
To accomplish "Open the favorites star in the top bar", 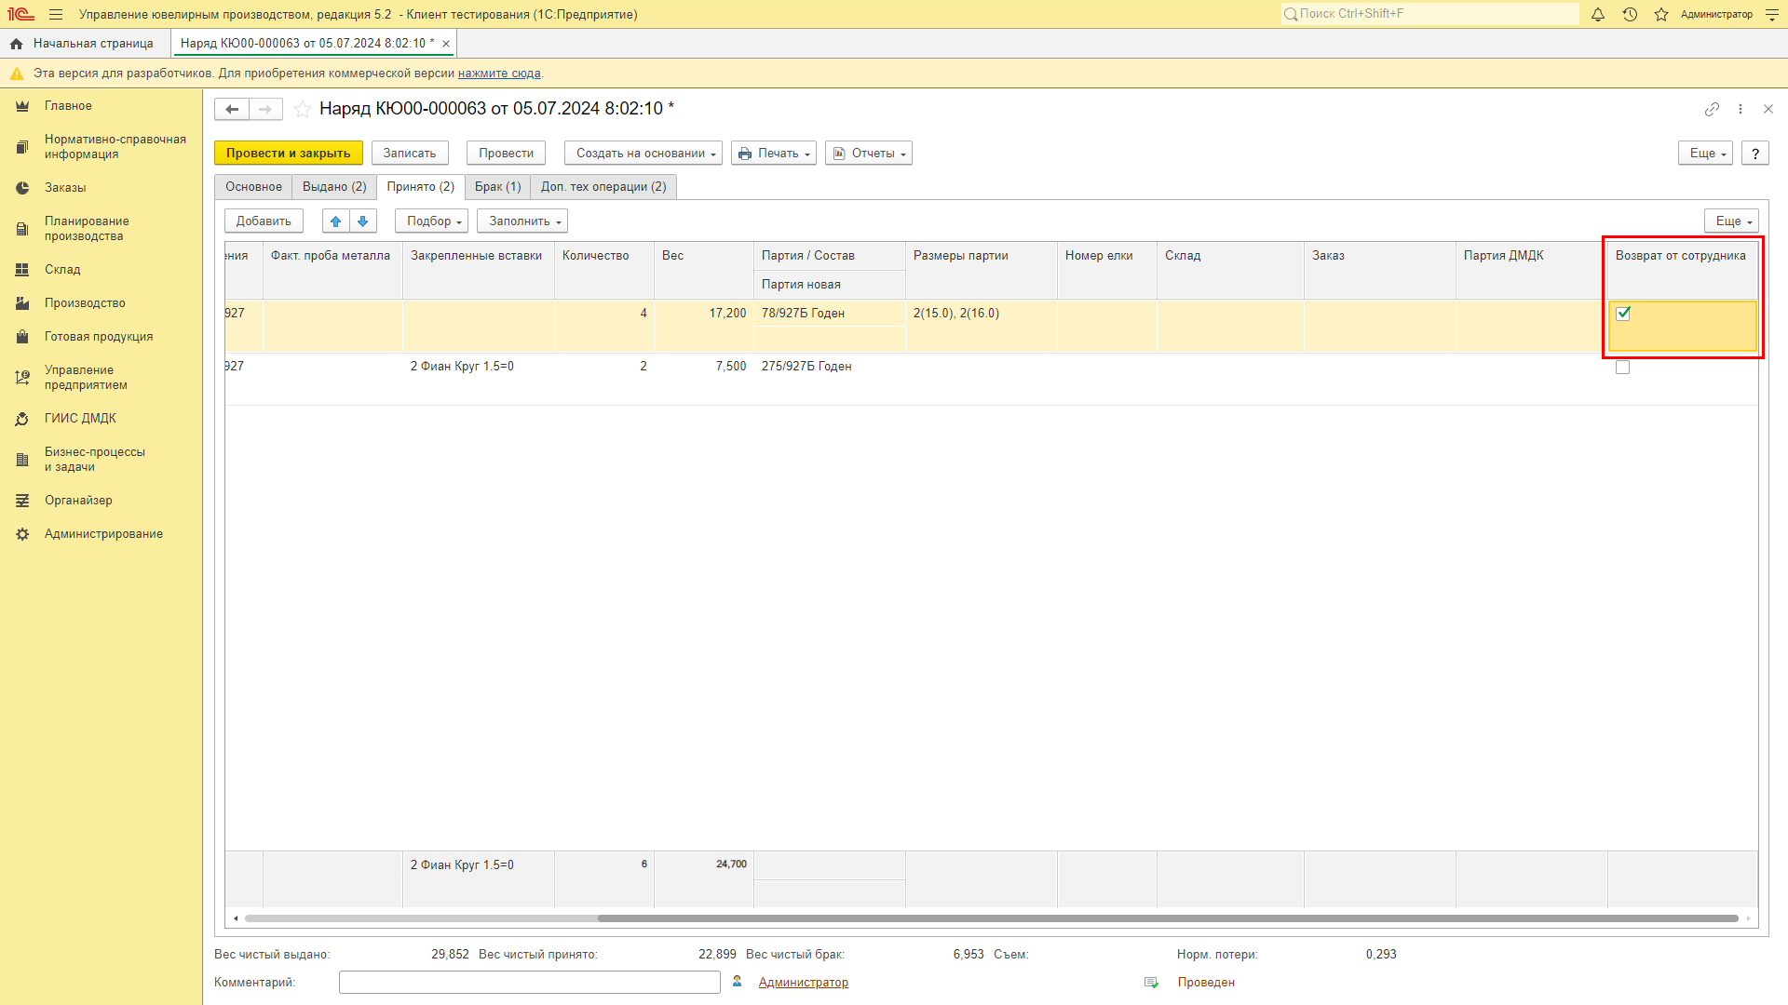I will pos(1661,15).
